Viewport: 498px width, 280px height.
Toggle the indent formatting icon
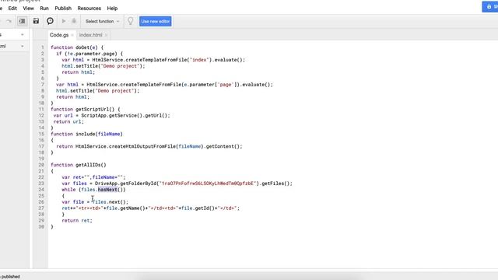point(22,21)
